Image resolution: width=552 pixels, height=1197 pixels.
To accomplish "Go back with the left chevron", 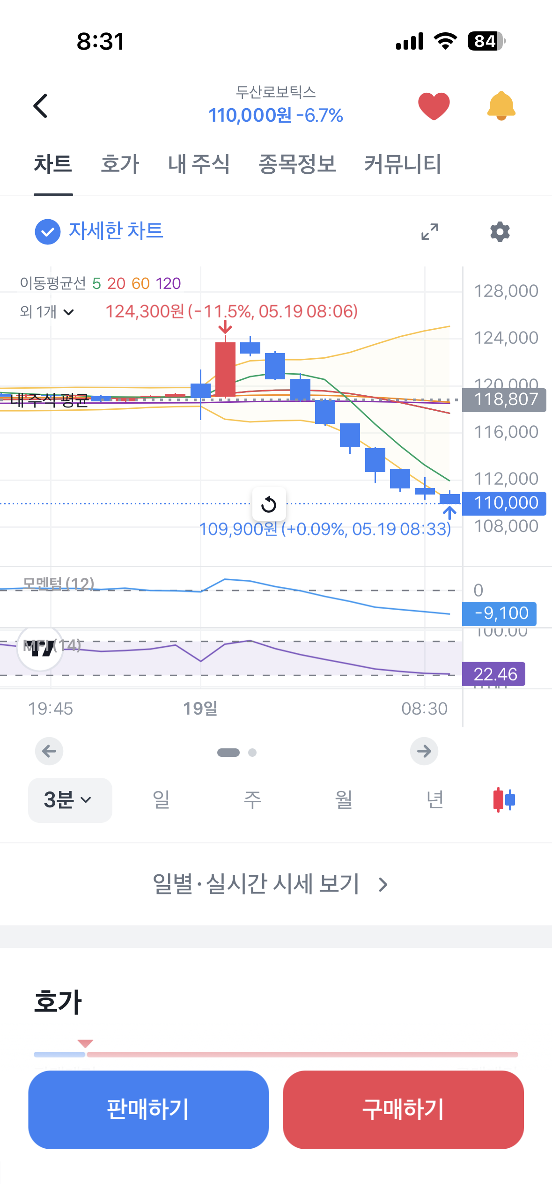I will tap(41, 106).
